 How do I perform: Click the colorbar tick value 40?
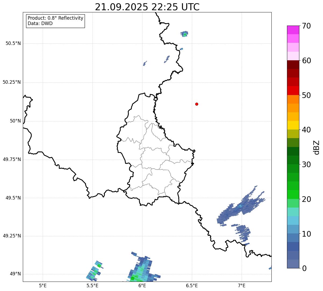pyautogui.click(x=306, y=130)
